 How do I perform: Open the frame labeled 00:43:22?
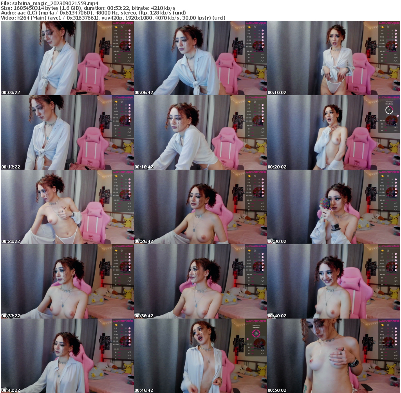67,356
